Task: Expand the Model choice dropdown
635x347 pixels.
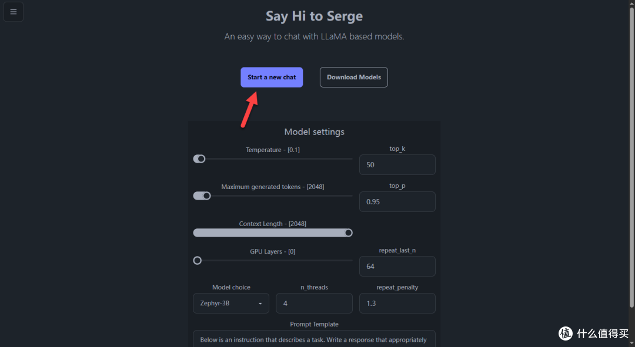Action: click(231, 304)
